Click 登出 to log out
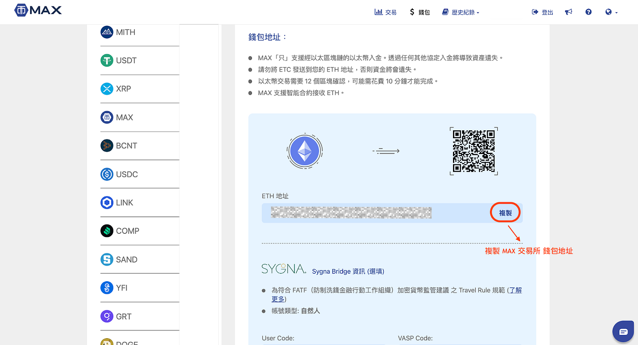Screen dimensions: 638x345 pyautogui.click(x=542, y=12)
